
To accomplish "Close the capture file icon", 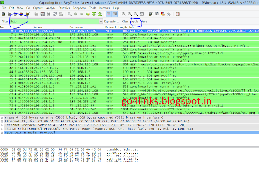I will coord(49,14).
